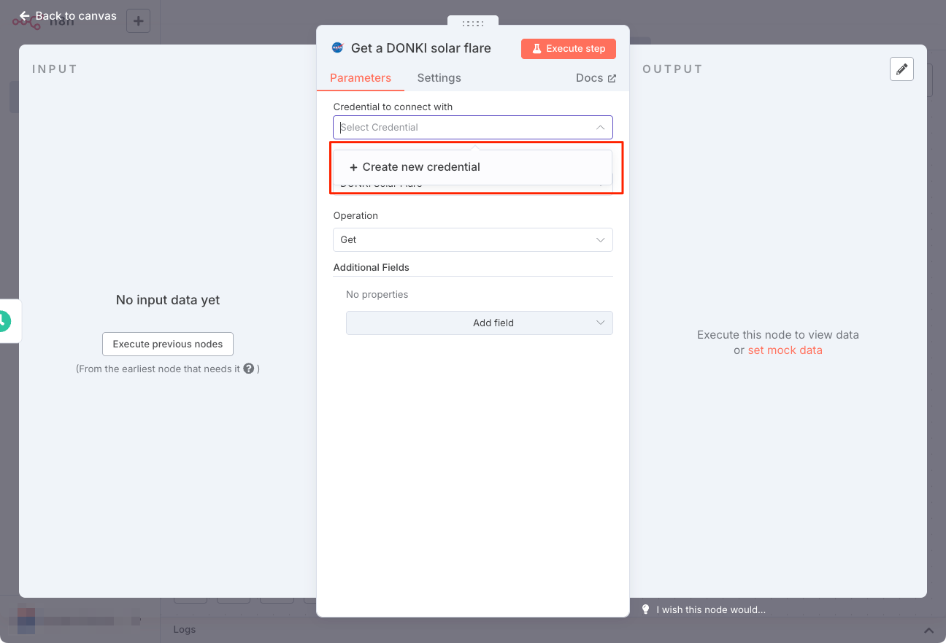The height and width of the screenshot is (643, 946).
Task: Click the set mock data link
Action: 785,350
